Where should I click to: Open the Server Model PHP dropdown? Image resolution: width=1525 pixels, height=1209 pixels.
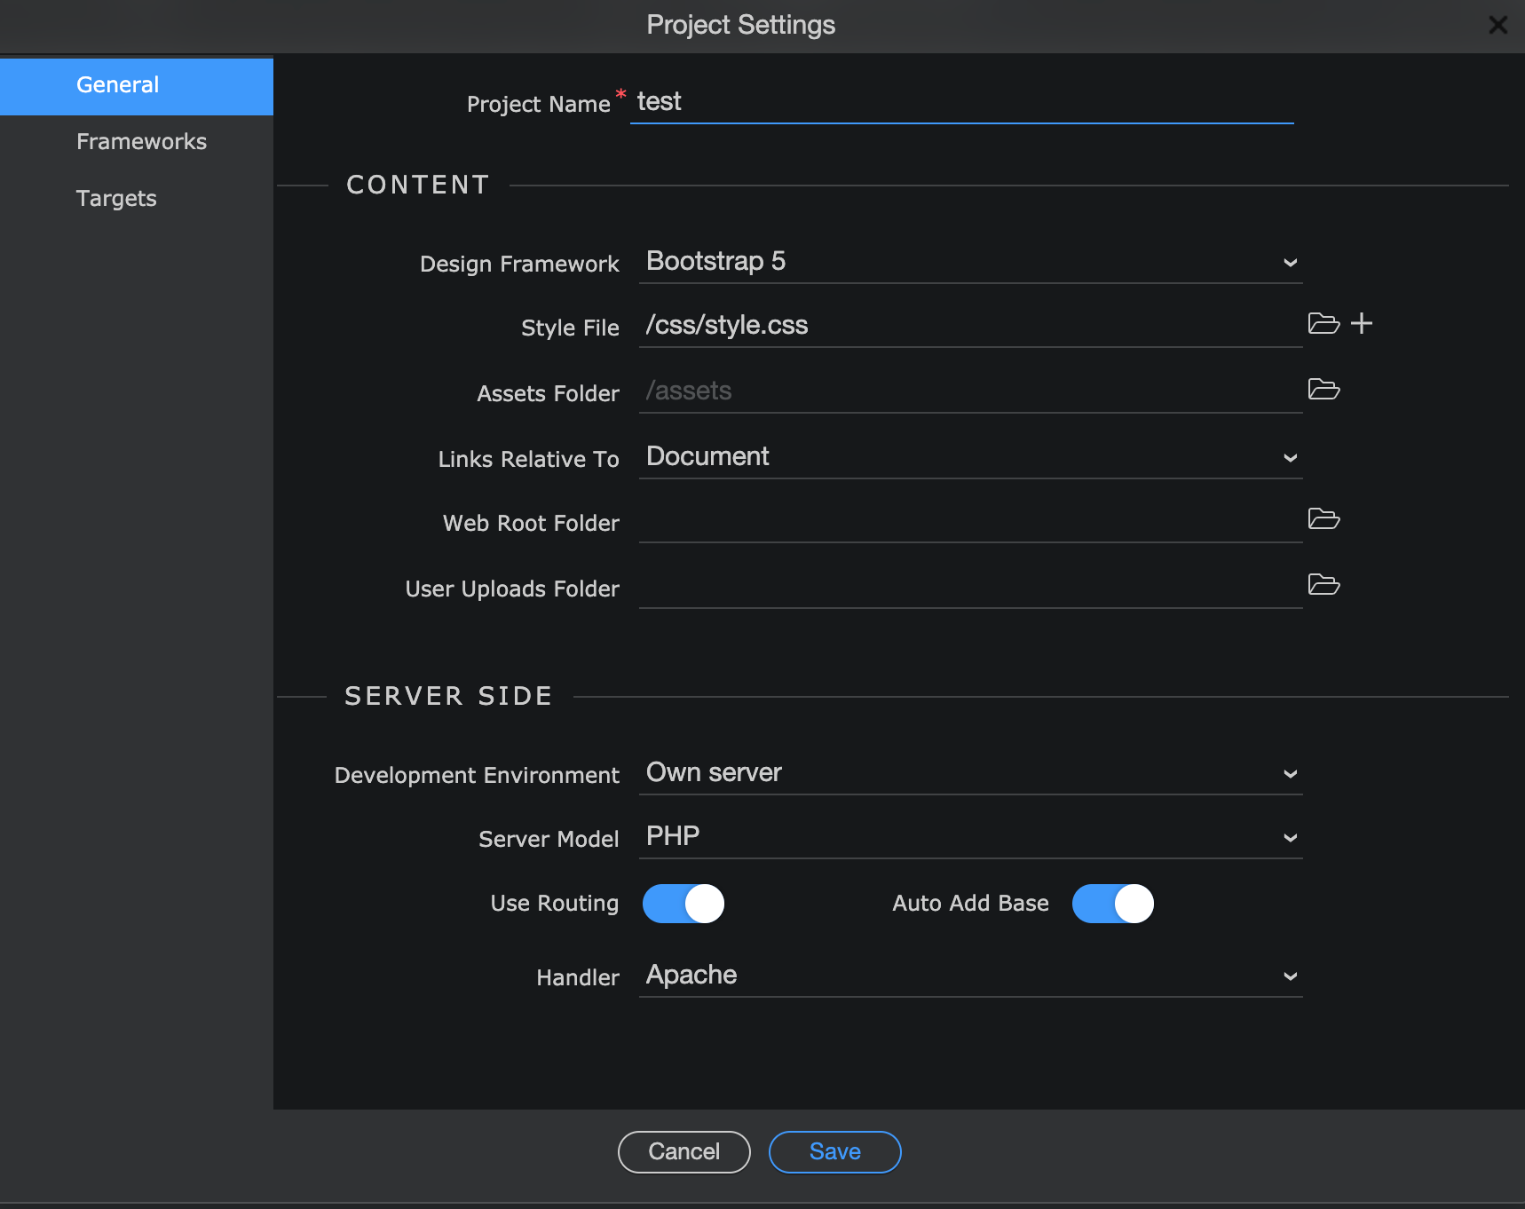[x=971, y=837]
